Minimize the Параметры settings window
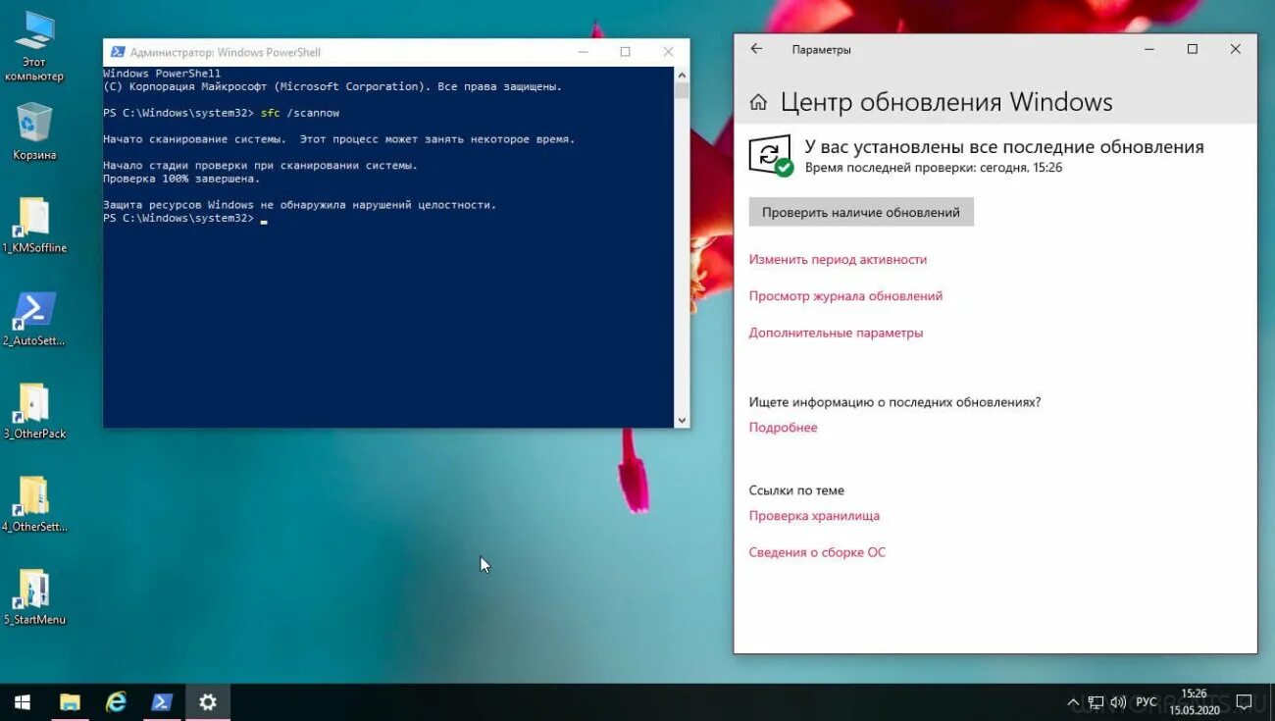This screenshot has height=721, width=1275. (x=1148, y=49)
